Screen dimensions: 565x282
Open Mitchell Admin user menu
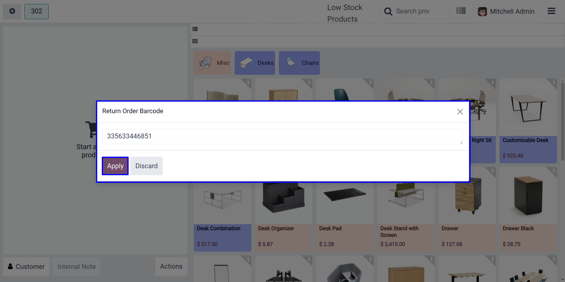click(x=506, y=12)
